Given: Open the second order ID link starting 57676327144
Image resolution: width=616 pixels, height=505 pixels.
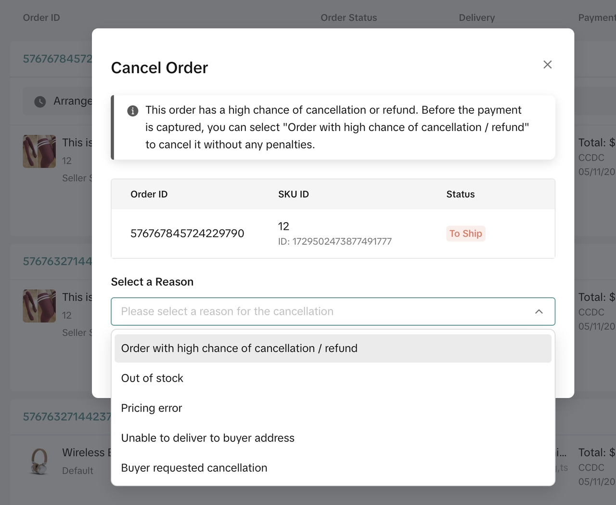Looking at the screenshot, I should (x=57, y=261).
